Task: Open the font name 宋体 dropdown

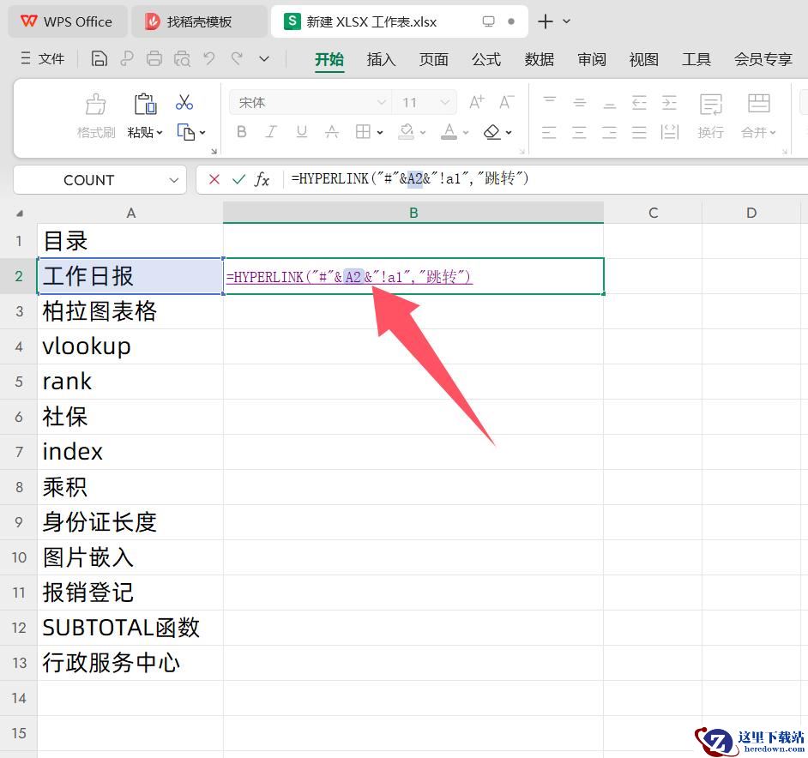Action: click(382, 102)
